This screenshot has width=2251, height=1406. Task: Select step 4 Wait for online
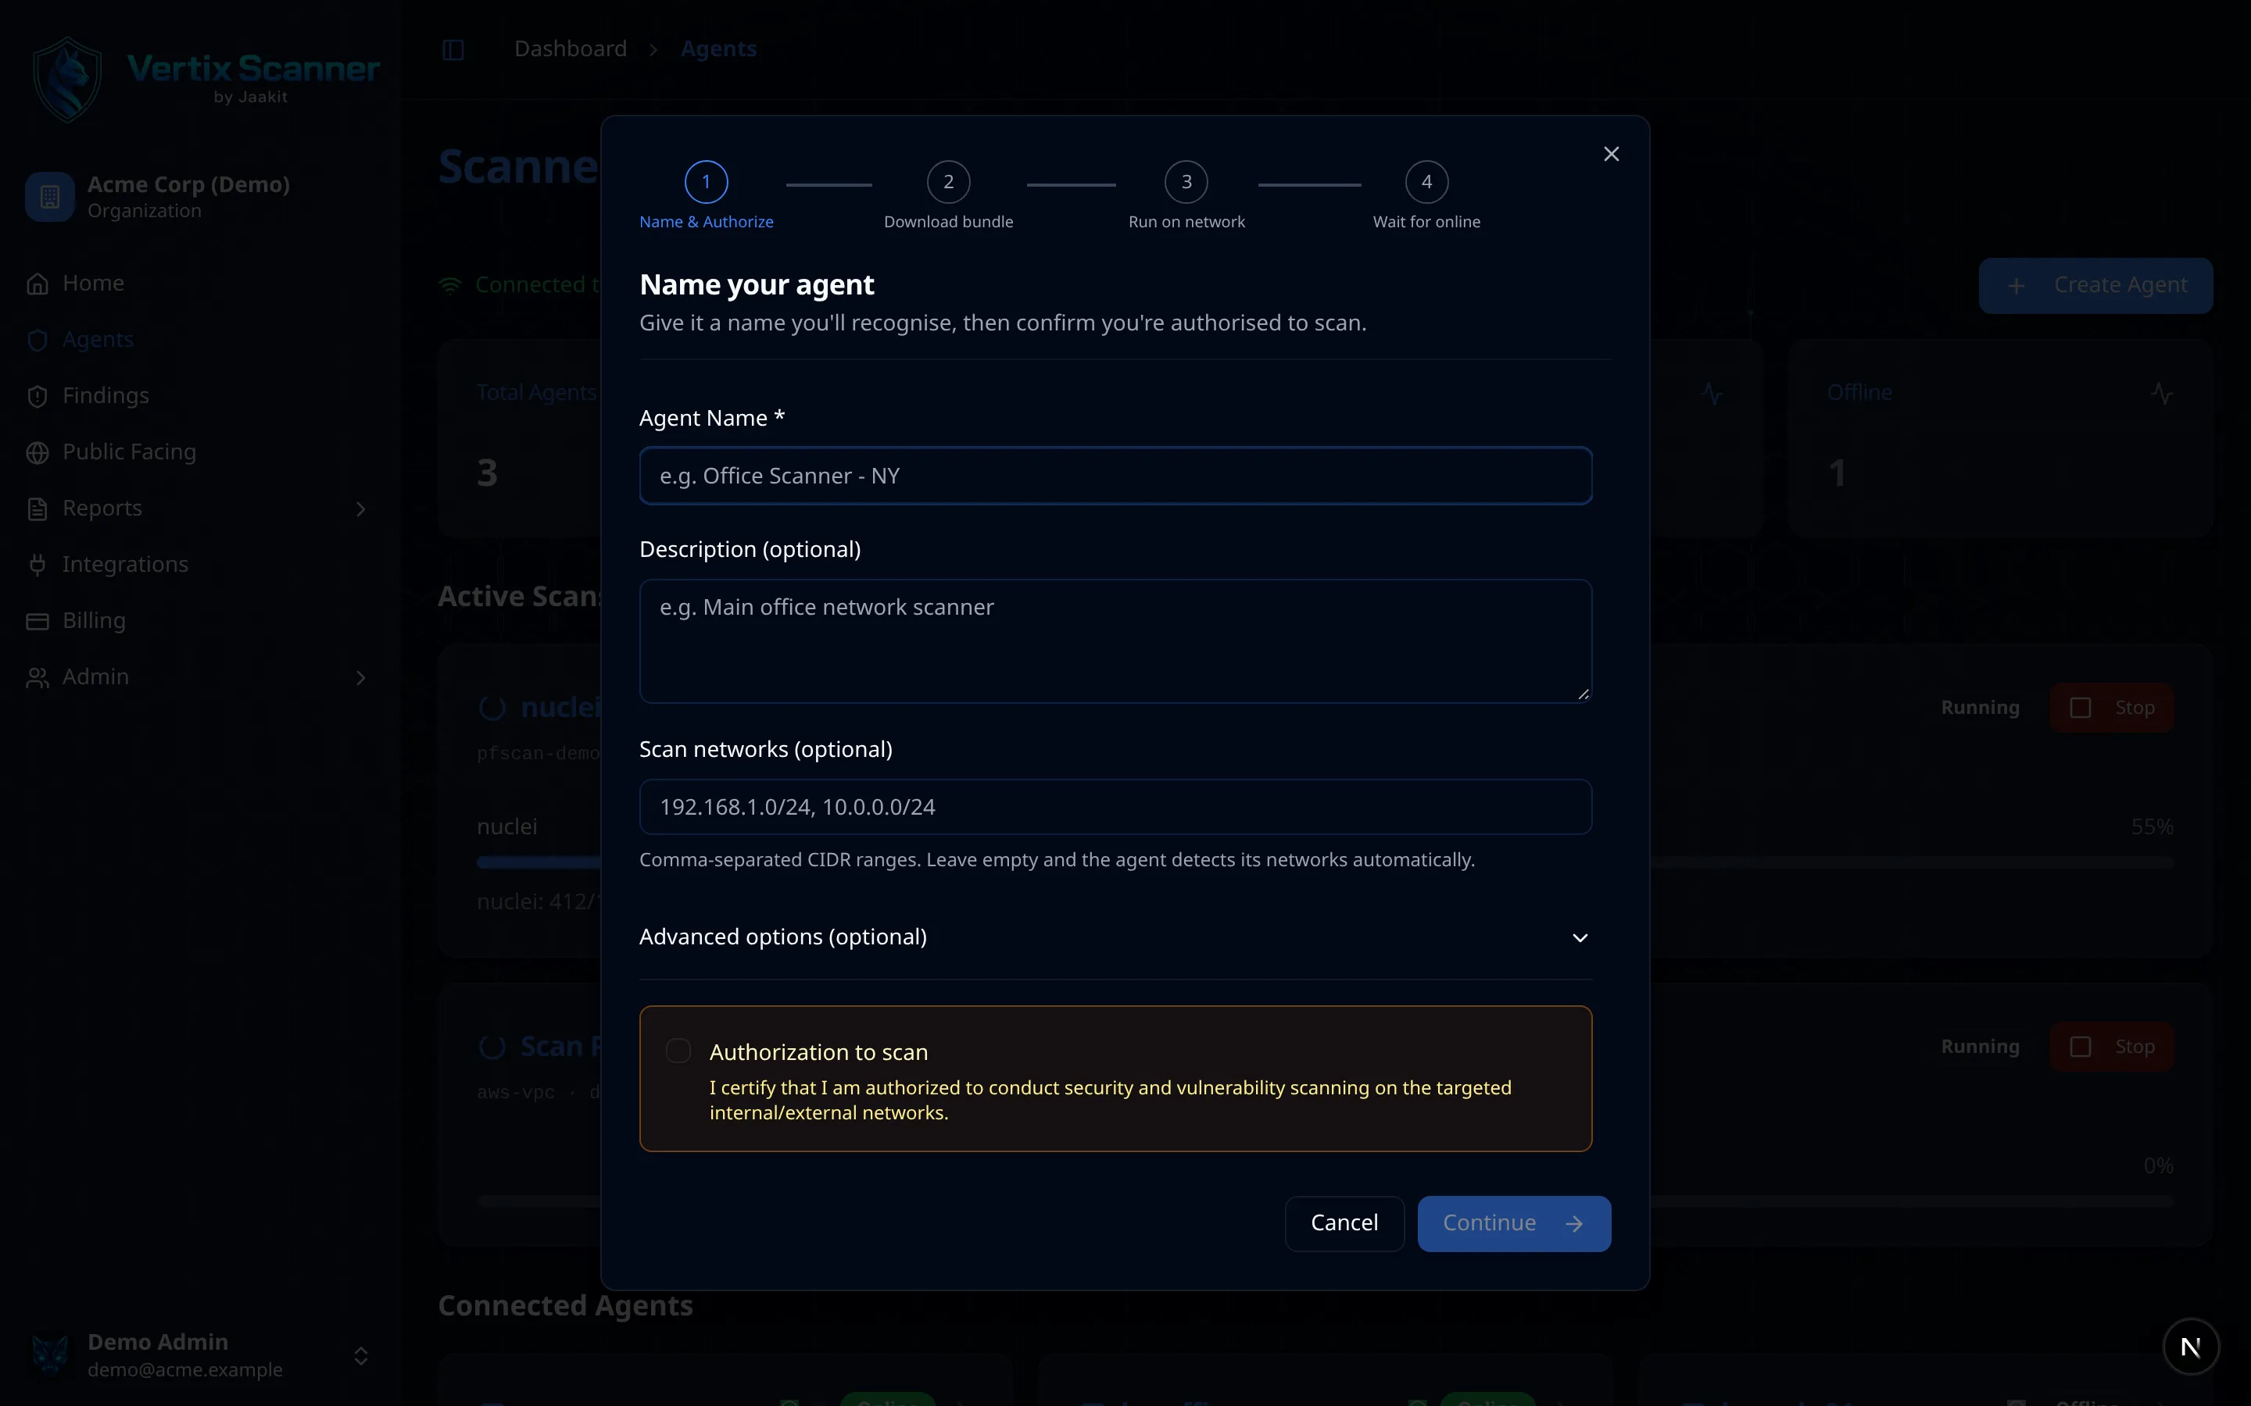point(1426,195)
